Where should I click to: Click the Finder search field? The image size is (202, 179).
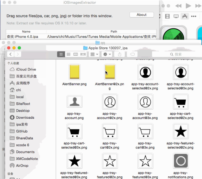(x=177, y=54)
